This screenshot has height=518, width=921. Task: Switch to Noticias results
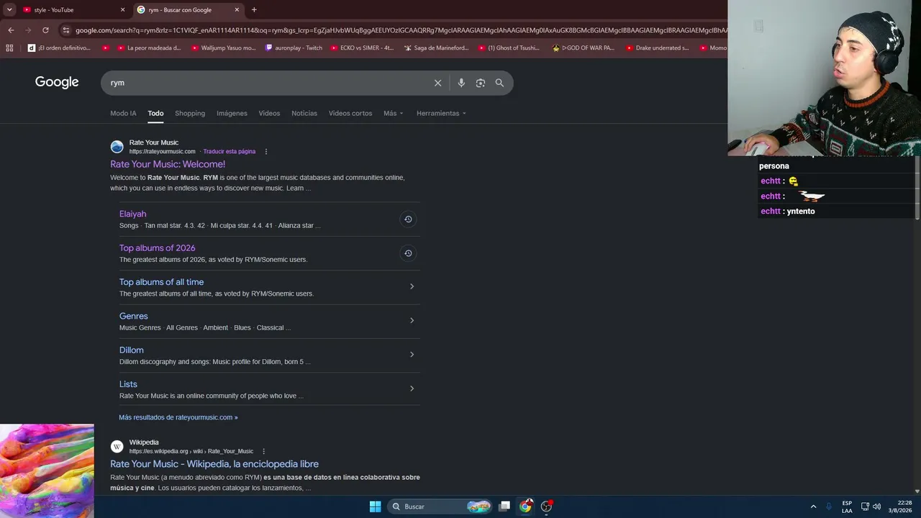[x=304, y=114]
